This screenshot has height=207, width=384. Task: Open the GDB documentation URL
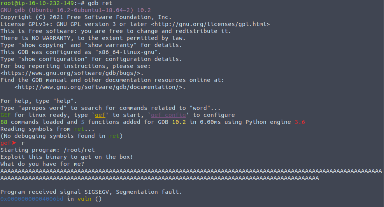pyautogui.click(x=98, y=87)
